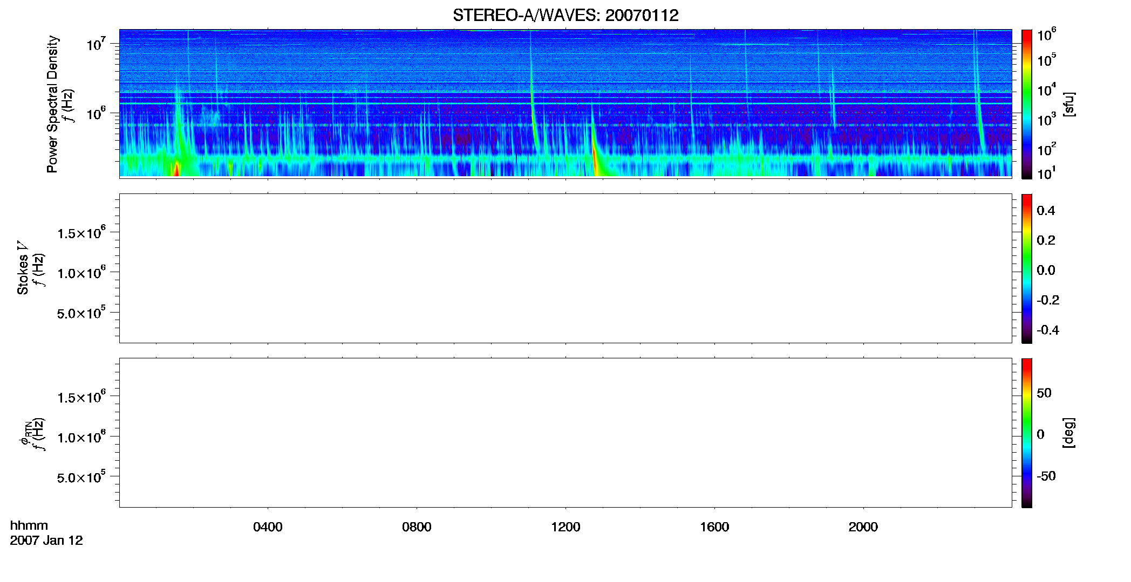Image resolution: width=1131 pixels, height=582 pixels.
Task: Click the phi RTN angle colorbar
Action: pyautogui.click(x=1027, y=433)
